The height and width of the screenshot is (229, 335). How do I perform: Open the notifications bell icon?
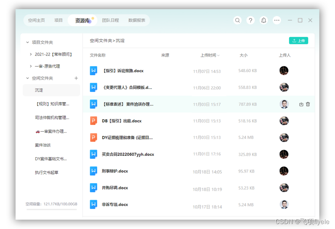coord(264,20)
